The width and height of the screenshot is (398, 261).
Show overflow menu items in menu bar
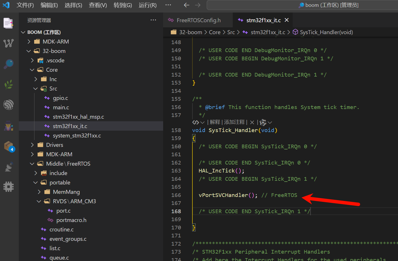pyautogui.click(x=168, y=5)
